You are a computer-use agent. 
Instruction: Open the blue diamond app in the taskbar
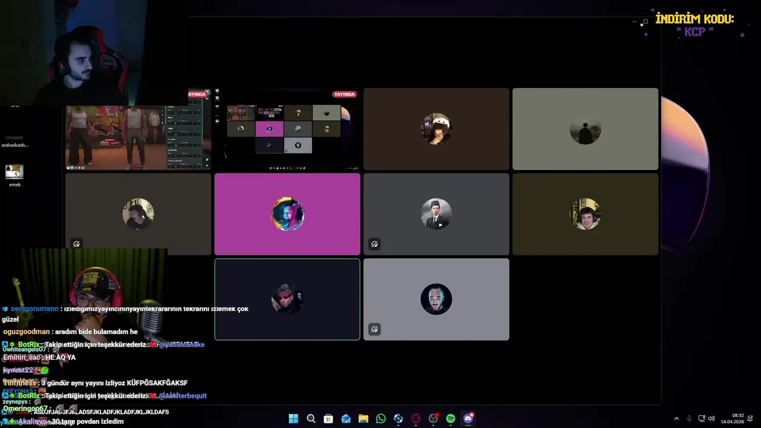(398, 418)
